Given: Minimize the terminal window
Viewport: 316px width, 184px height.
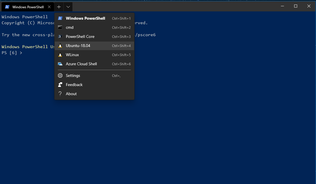Looking at the screenshot, I should pyautogui.click(x=283, y=6).
